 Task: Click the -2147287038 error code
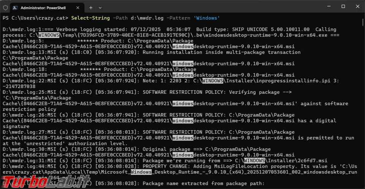[19, 86]
